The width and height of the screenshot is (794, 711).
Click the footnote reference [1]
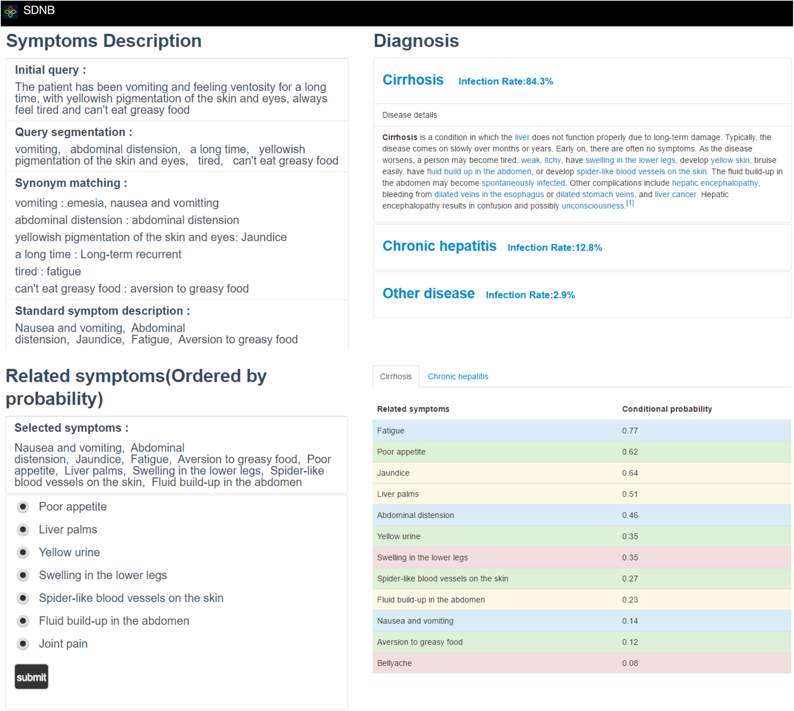pos(630,203)
